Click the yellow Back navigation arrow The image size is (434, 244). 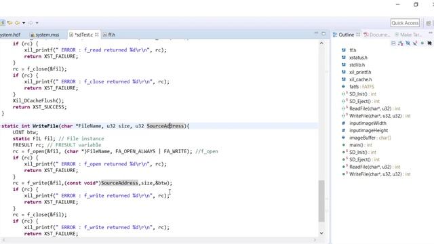17,23
